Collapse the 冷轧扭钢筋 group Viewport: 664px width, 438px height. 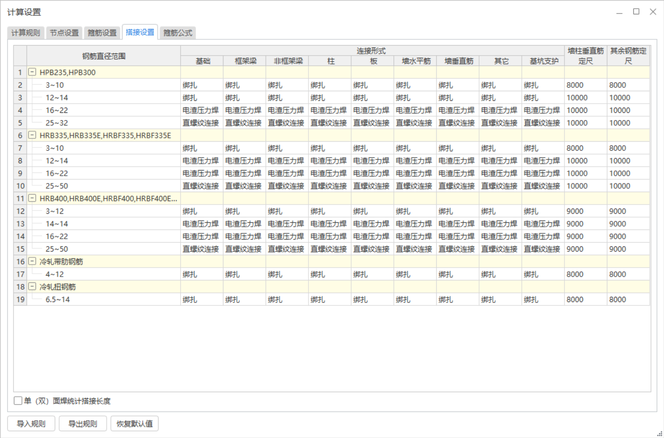pyautogui.click(x=32, y=286)
